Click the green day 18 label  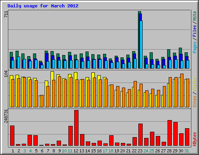tap(111, 151)
